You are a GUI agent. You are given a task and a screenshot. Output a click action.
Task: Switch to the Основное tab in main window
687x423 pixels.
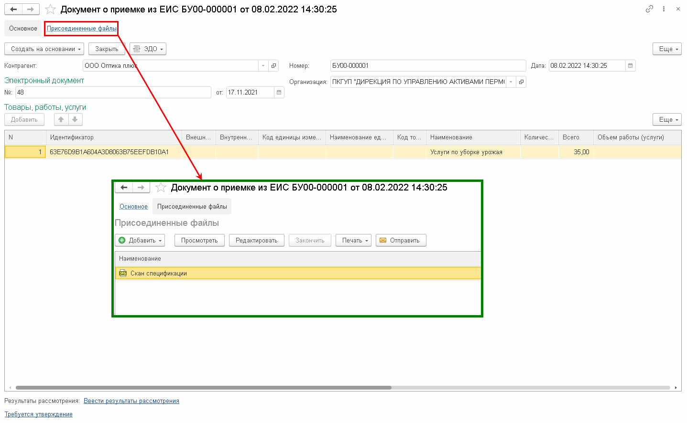click(23, 29)
